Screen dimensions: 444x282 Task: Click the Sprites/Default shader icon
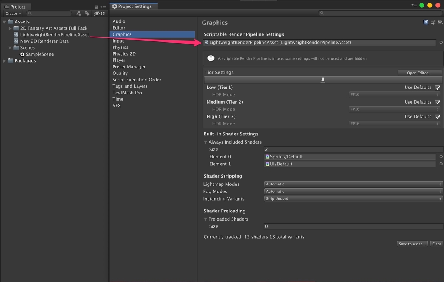268,157
